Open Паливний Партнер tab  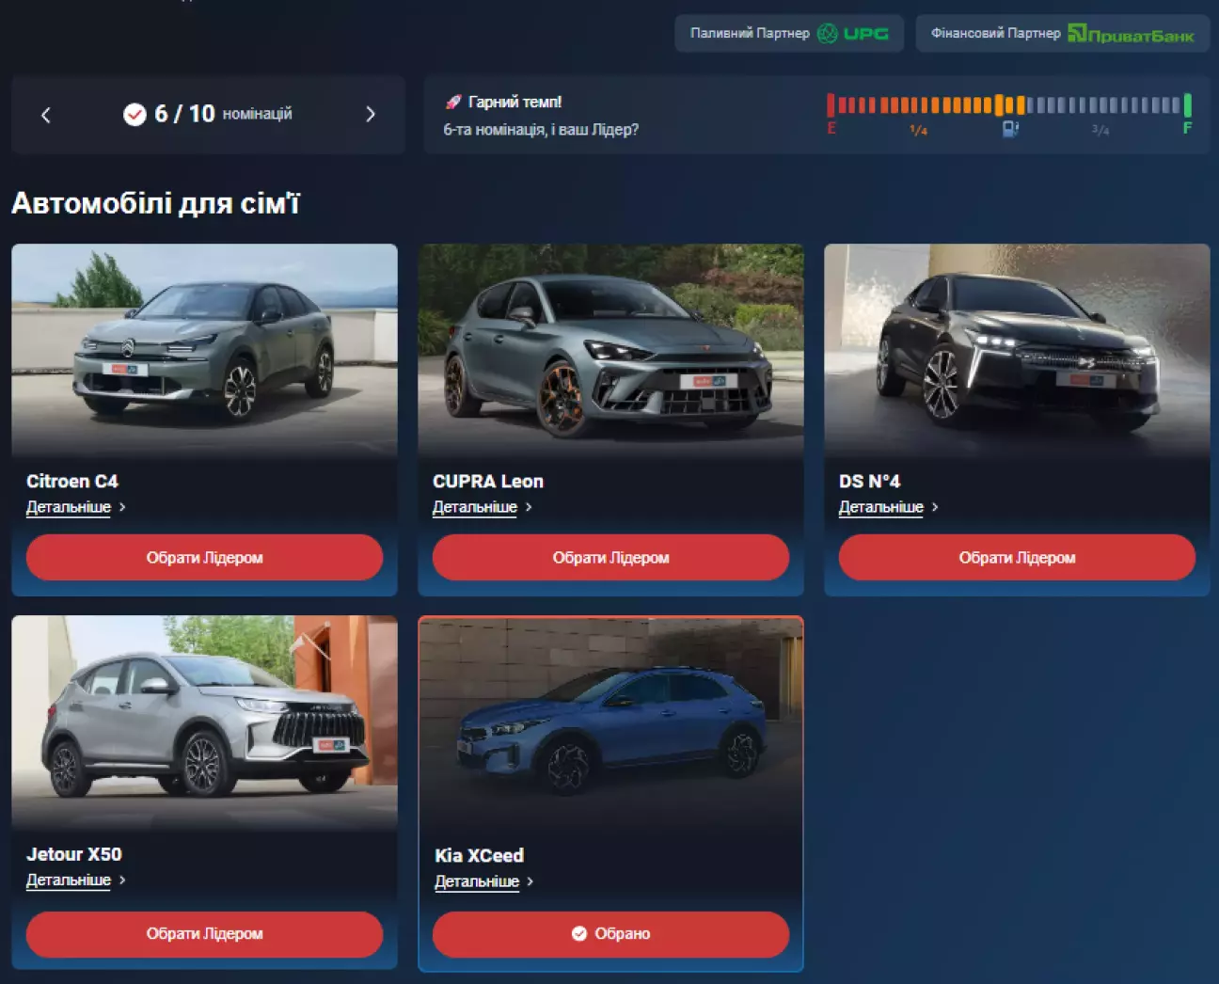coord(789,33)
